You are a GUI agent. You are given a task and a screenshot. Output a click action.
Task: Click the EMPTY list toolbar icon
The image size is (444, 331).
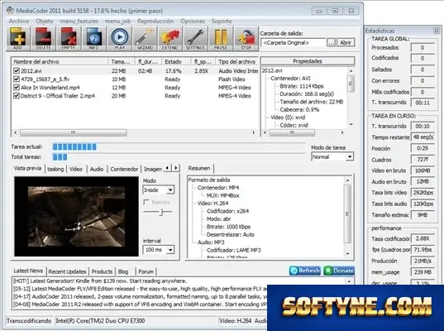click(69, 39)
